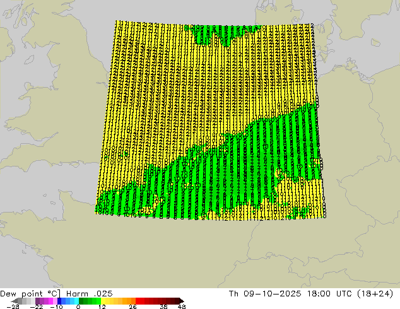This screenshot has height=309, width=400.
Task: Pick the dark purple legend swatch
Action: [x=37, y=301]
